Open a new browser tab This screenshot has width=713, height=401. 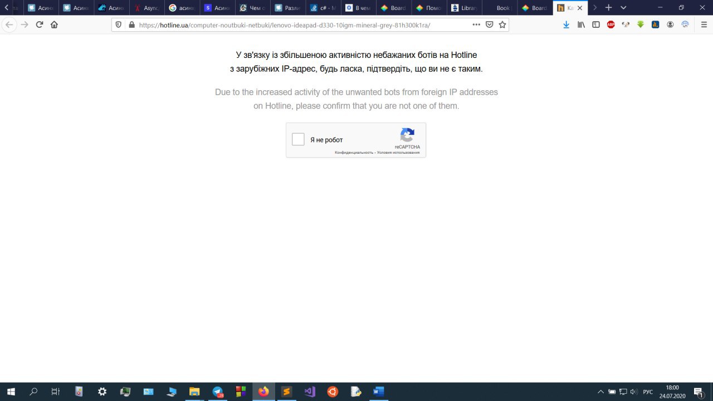click(x=609, y=8)
